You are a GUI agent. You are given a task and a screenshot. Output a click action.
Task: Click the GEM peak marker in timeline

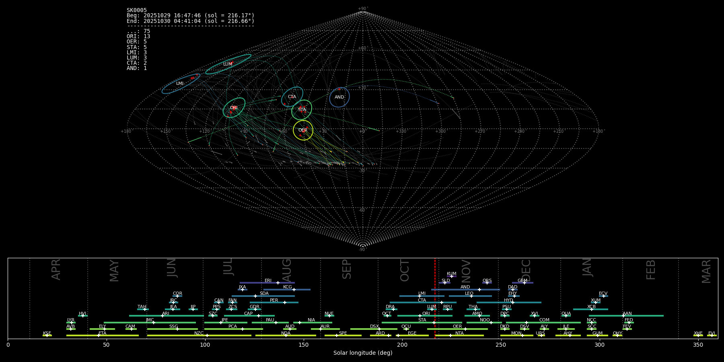pos(524,283)
